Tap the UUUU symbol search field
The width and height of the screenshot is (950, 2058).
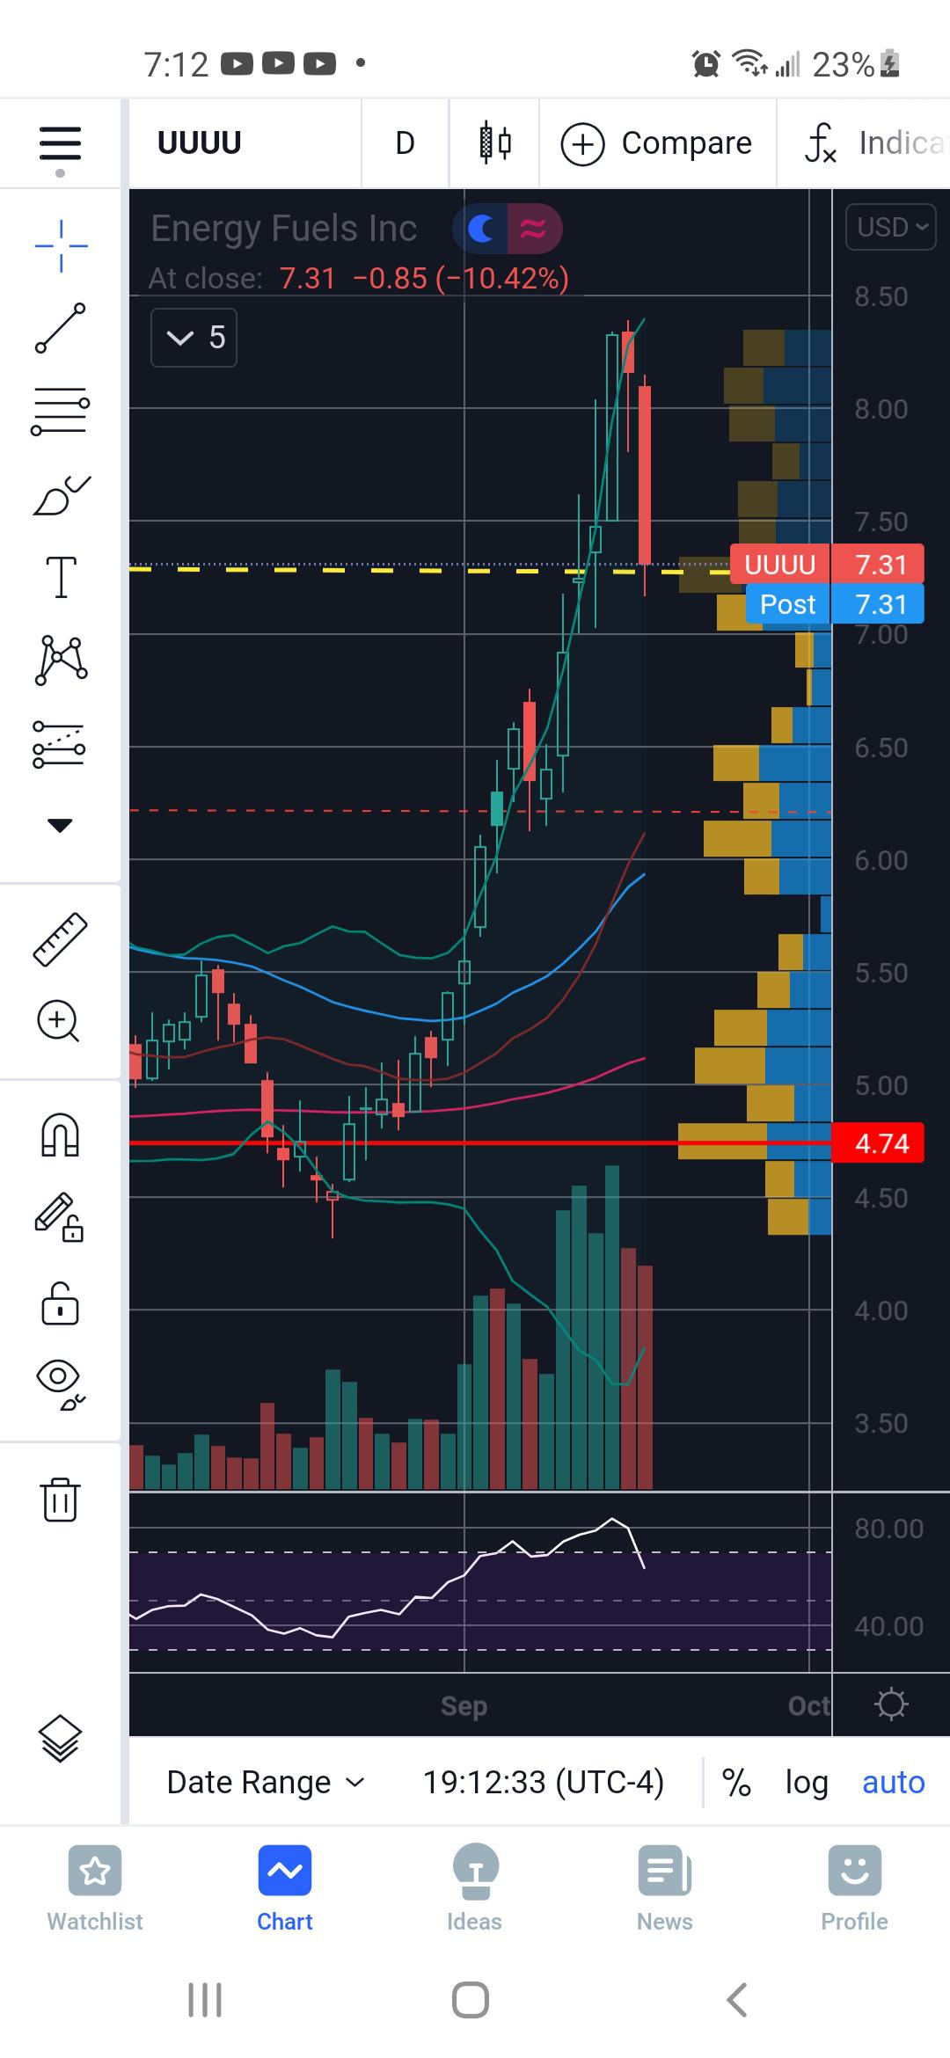(200, 142)
